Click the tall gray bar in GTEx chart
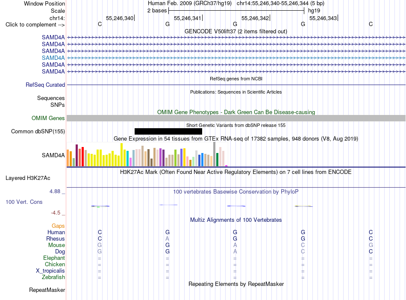406x300 pixels. tap(215, 154)
